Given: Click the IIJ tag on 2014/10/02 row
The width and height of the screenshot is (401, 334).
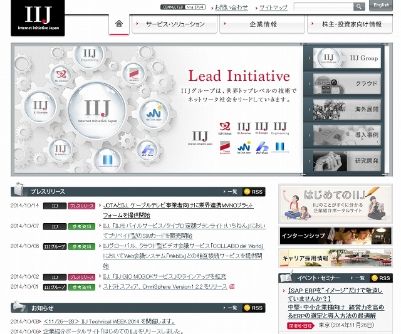Looking at the screenshot, I should coord(55,277).
